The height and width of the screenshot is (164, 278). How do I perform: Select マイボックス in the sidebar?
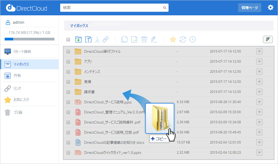coord(30,64)
